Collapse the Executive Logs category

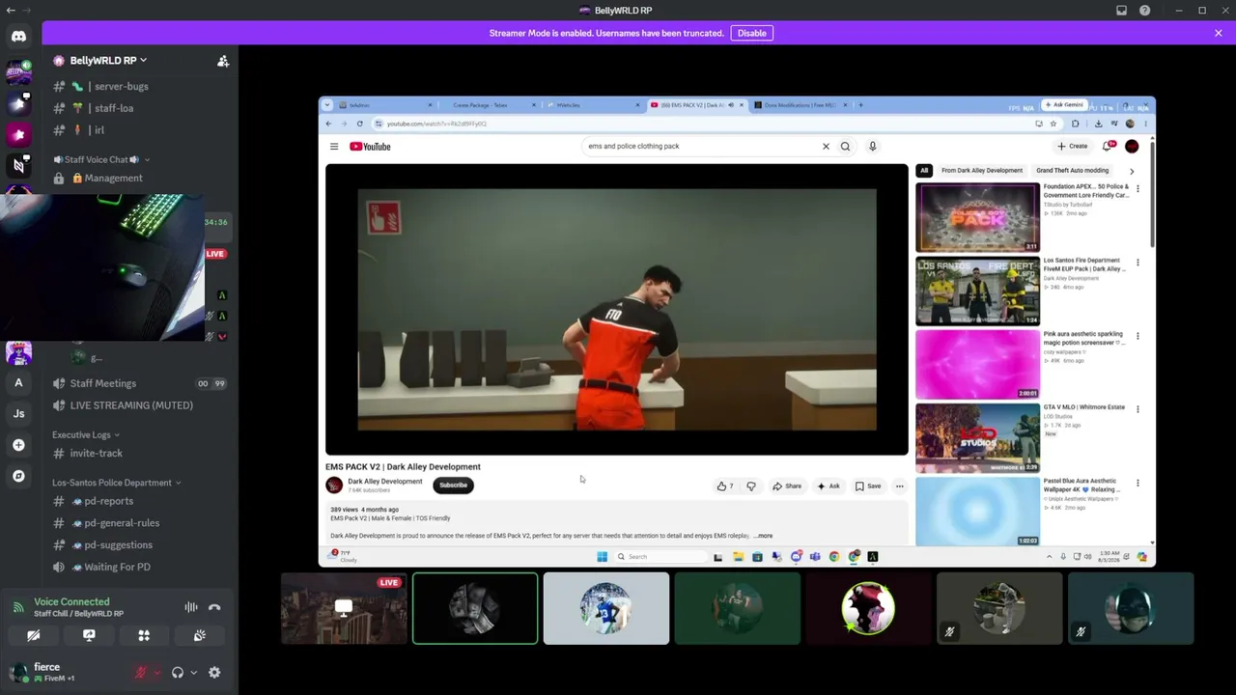point(86,434)
